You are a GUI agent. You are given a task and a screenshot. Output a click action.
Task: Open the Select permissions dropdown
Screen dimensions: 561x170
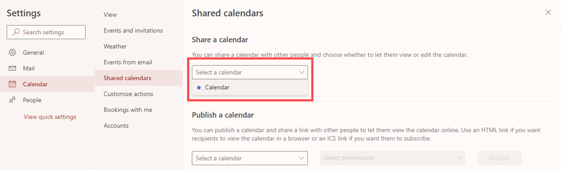(392, 158)
